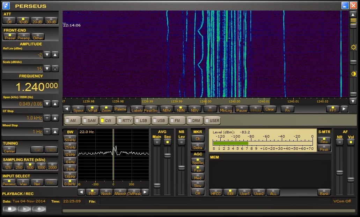Click the contrast half-circle icon
This screenshot has width=360, height=217.
point(353,74)
